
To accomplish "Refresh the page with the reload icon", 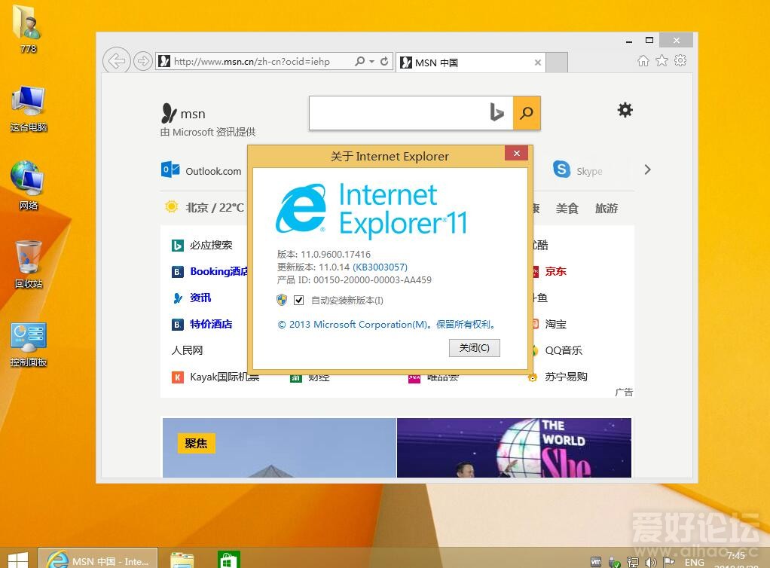I will tap(384, 61).
